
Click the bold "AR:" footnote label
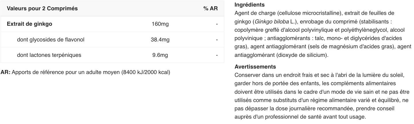click(x=5, y=72)
